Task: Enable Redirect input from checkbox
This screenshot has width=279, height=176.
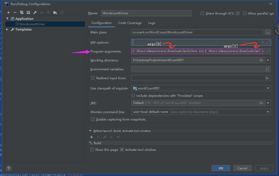Action: click(93, 78)
